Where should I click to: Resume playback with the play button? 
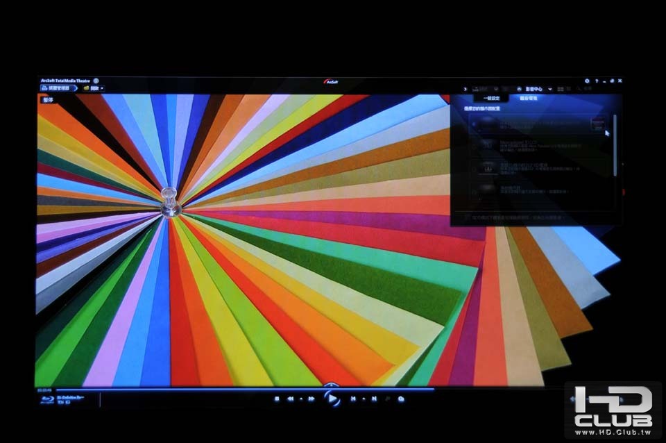click(x=332, y=399)
